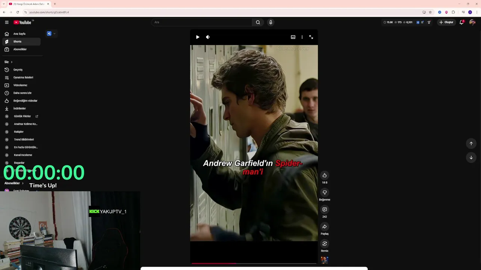Click the 173 views stat
This screenshot has height=270, width=481.
[x=398, y=22]
